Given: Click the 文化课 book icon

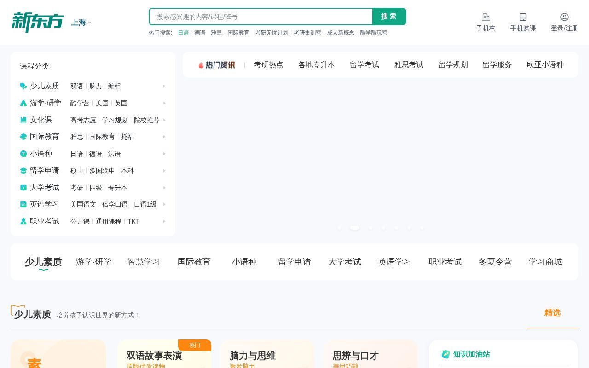Looking at the screenshot, I should [23, 120].
